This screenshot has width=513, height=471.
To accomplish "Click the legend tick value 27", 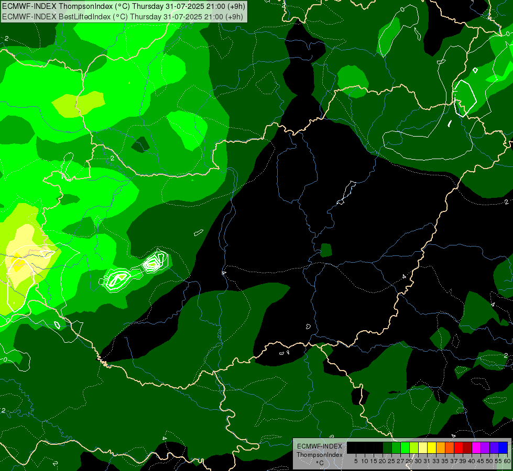I will pos(400,461).
